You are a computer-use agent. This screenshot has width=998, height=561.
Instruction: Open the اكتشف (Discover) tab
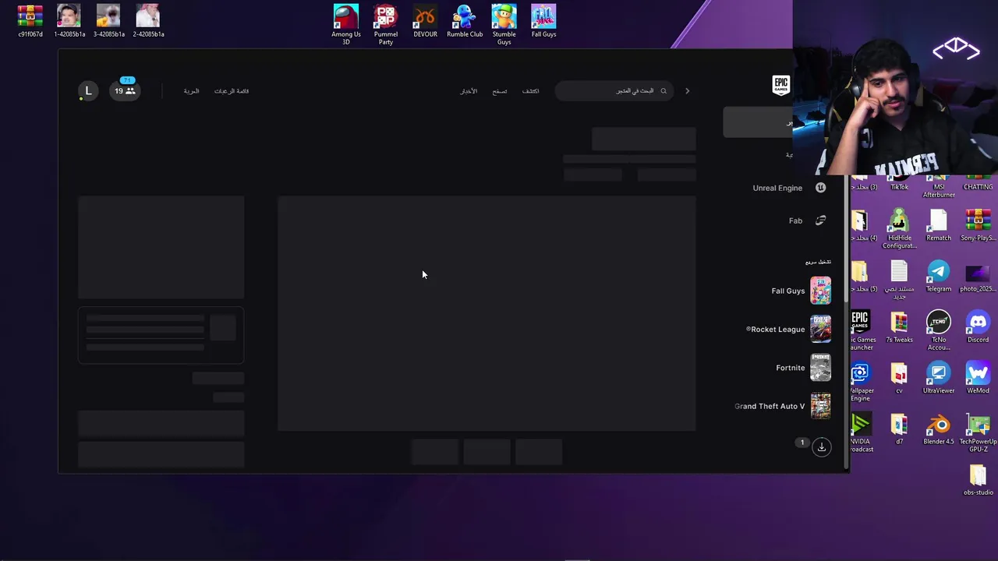coord(530,91)
